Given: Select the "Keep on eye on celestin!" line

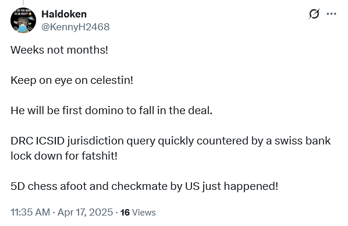Looking at the screenshot, I should click(72, 80).
